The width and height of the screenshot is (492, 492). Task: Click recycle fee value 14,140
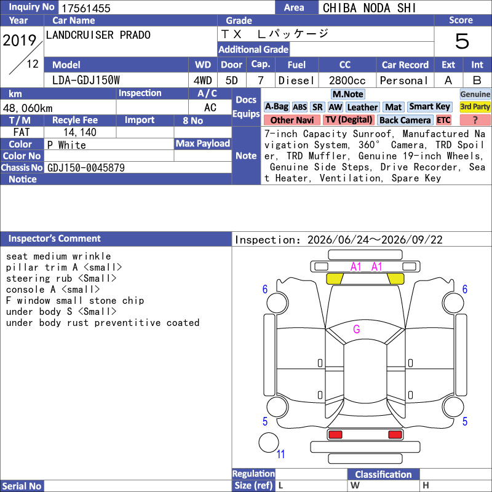80,132
